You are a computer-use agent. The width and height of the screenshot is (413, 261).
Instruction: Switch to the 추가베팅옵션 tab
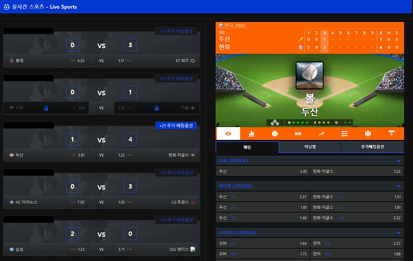(373, 147)
